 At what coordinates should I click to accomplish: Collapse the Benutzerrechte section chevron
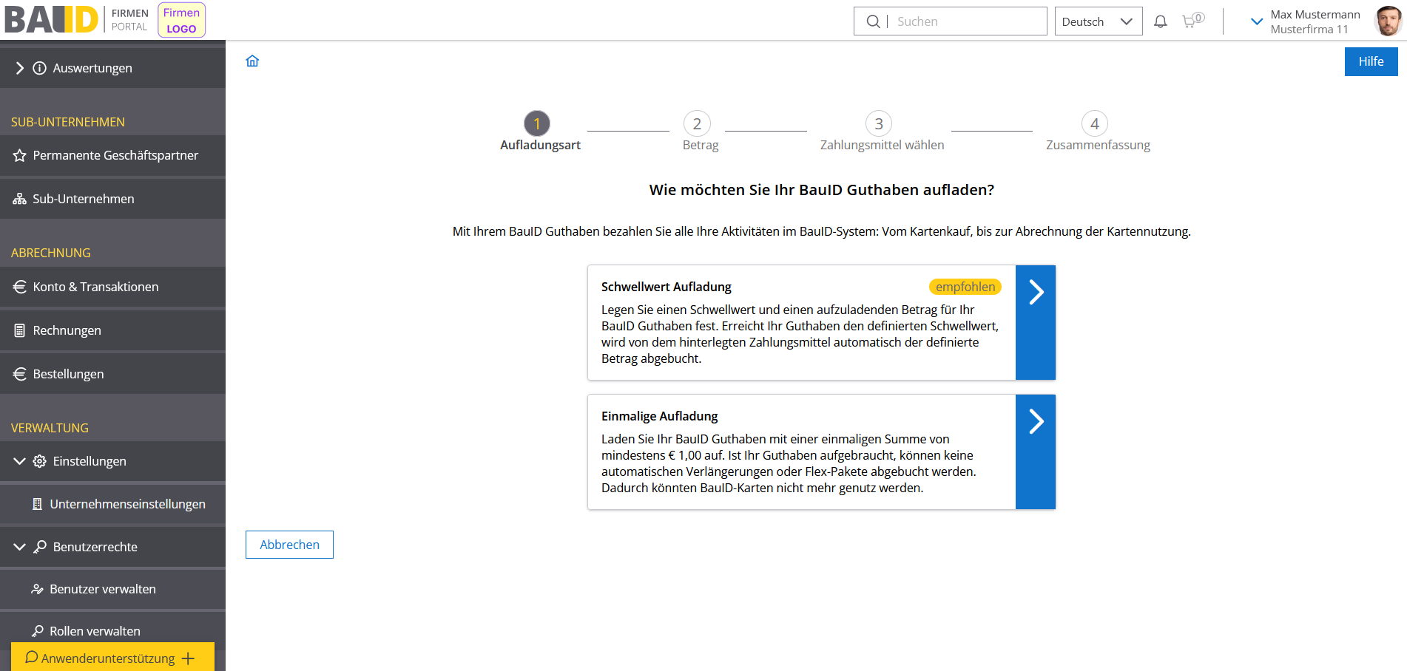click(20, 547)
